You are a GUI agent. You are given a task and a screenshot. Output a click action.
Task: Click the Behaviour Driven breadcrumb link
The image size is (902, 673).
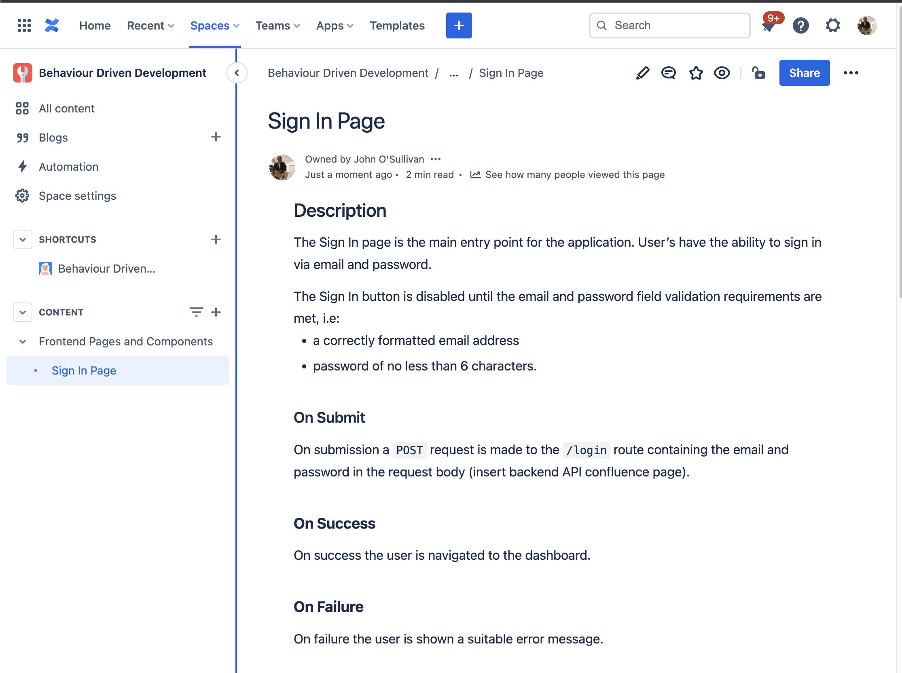(x=348, y=73)
